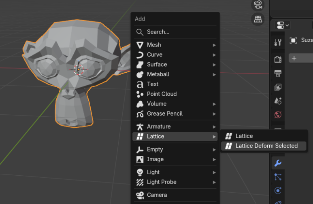The image size is (313, 204).
Task: Click the Armature submenu arrow
Action: tap(214, 127)
